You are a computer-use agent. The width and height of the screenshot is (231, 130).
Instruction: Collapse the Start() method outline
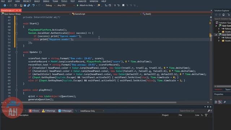coord(17,23)
